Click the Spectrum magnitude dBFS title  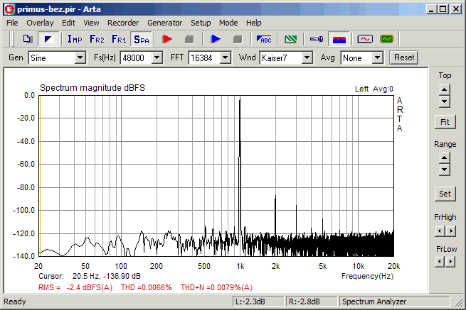point(92,88)
